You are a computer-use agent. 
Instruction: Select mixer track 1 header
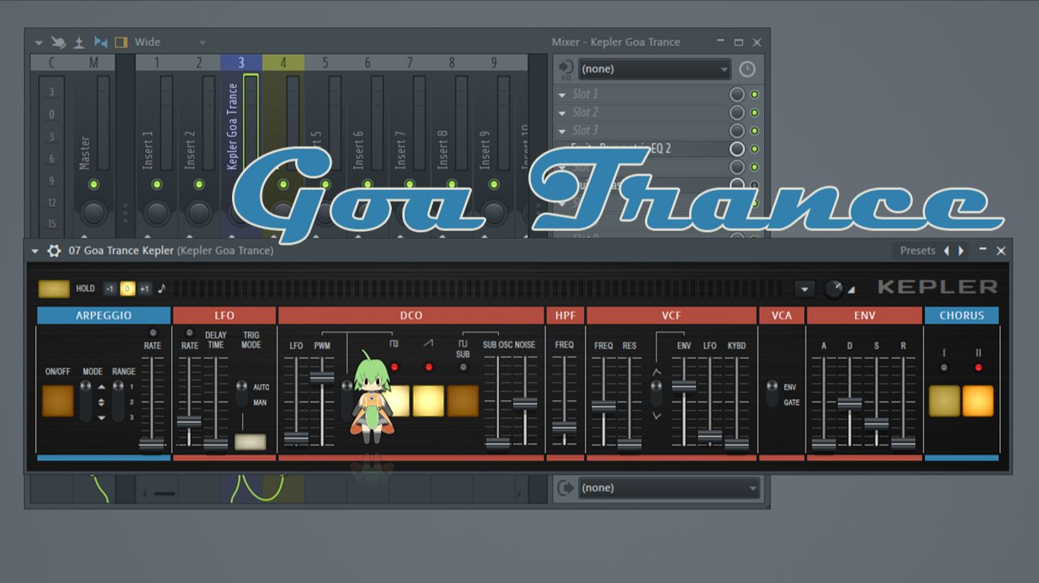pyautogui.click(x=157, y=62)
